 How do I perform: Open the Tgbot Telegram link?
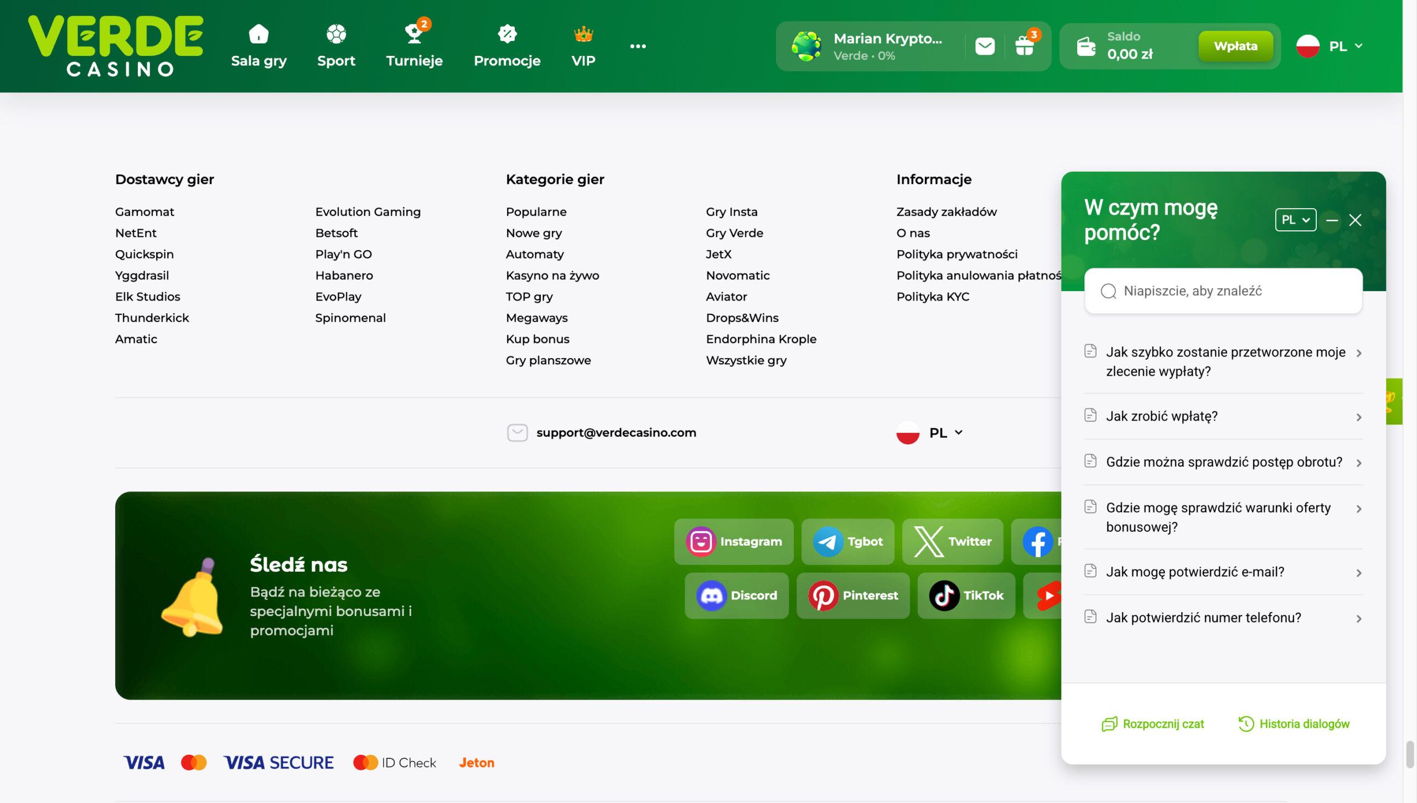coord(847,541)
